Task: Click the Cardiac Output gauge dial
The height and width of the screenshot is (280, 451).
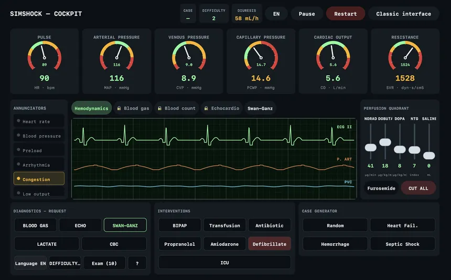Action: pyautogui.click(x=333, y=56)
